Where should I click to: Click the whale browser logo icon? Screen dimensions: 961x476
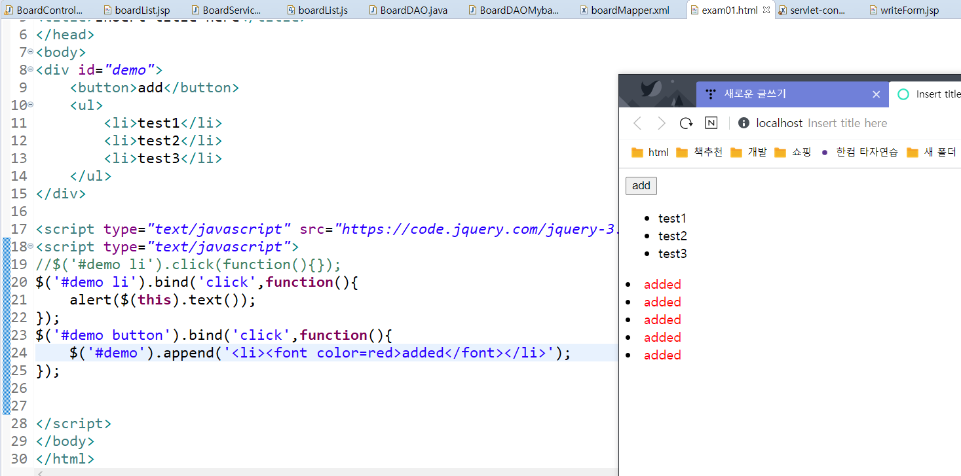pos(650,90)
